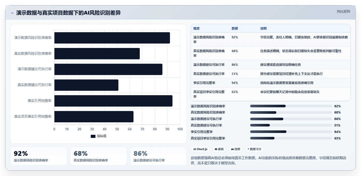361x176 pixels.
Task: Click the 0 tick on the chart x-axis
Action: 54,129
